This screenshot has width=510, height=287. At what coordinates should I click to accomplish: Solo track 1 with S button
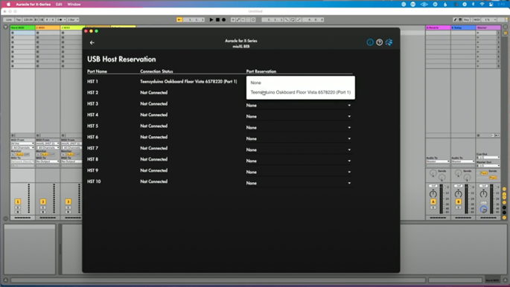click(x=18, y=207)
